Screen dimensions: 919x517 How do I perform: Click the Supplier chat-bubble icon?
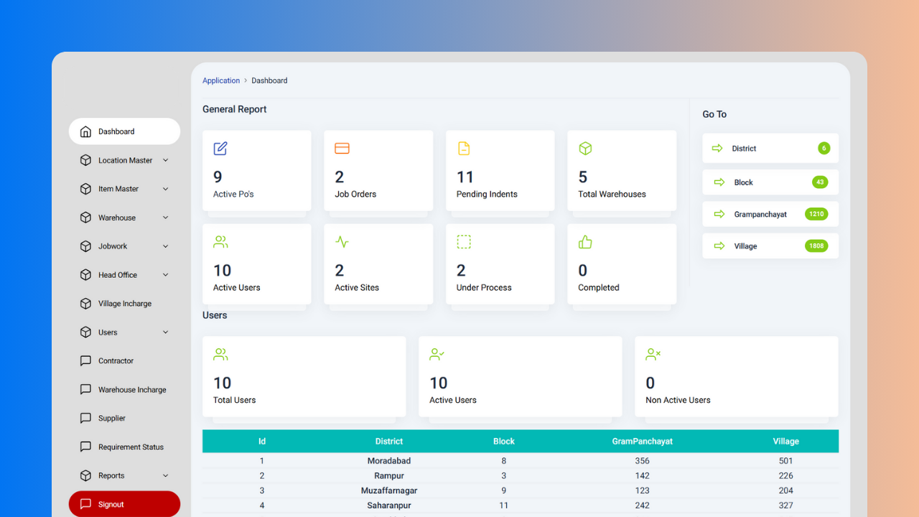tap(85, 418)
